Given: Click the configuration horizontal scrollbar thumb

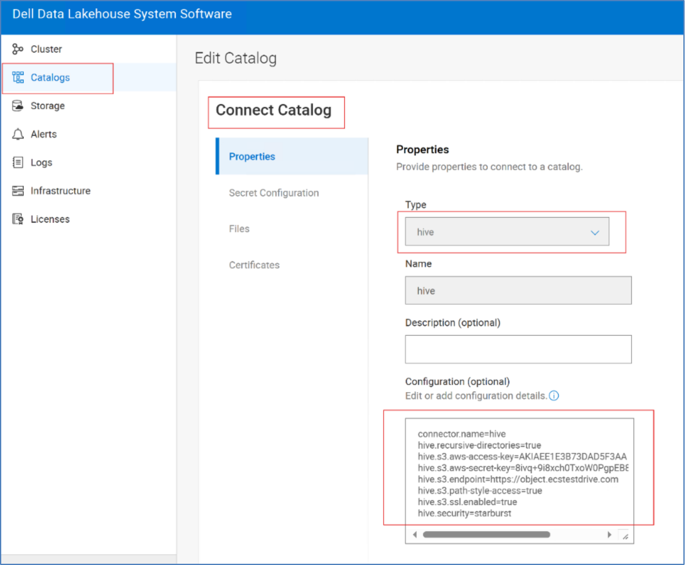Looking at the screenshot, I should [x=486, y=535].
